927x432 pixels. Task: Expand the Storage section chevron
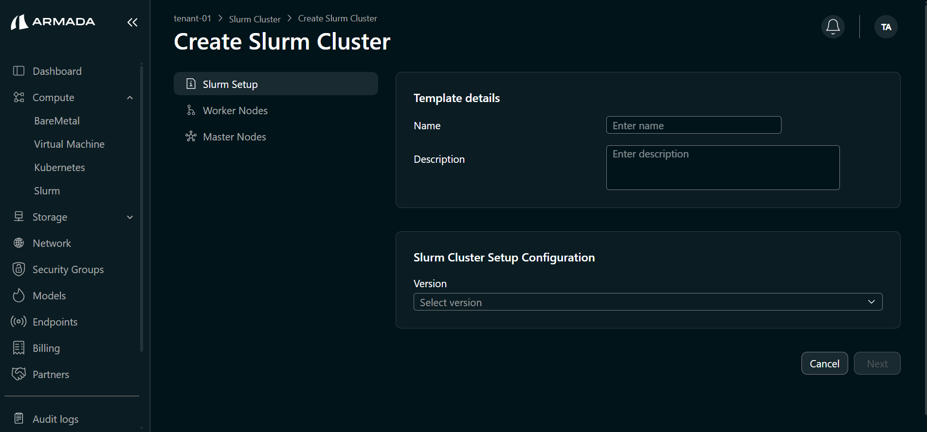pyautogui.click(x=130, y=217)
